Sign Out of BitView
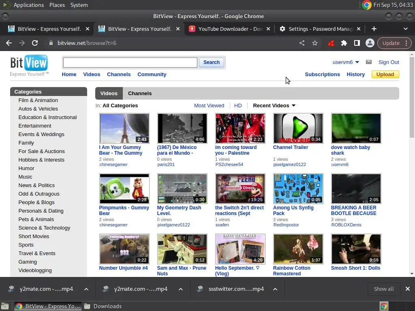This screenshot has width=415, height=311. (x=389, y=62)
